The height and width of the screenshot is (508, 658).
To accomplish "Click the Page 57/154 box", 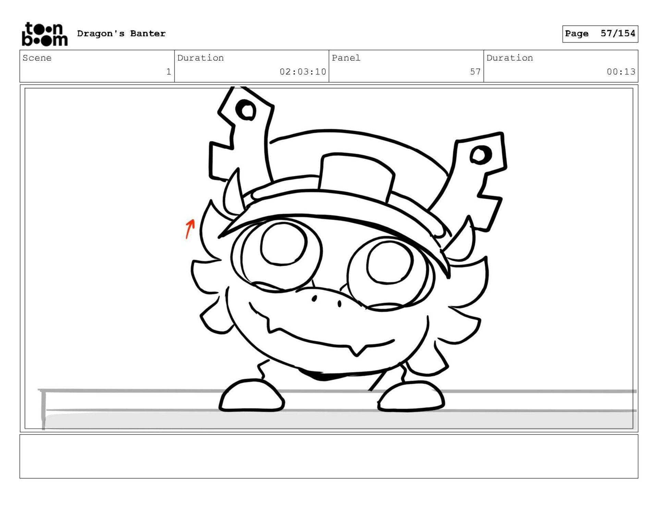I will click(600, 34).
